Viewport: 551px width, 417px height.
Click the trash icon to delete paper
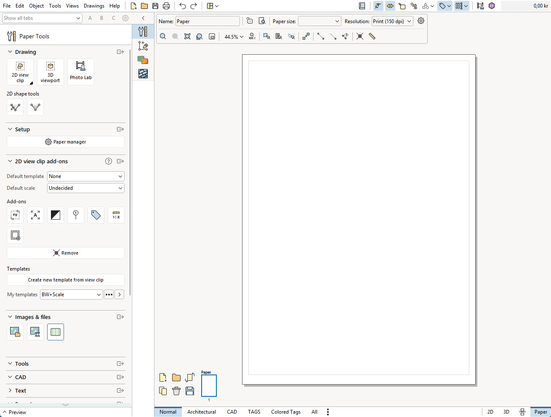[176, 391]
